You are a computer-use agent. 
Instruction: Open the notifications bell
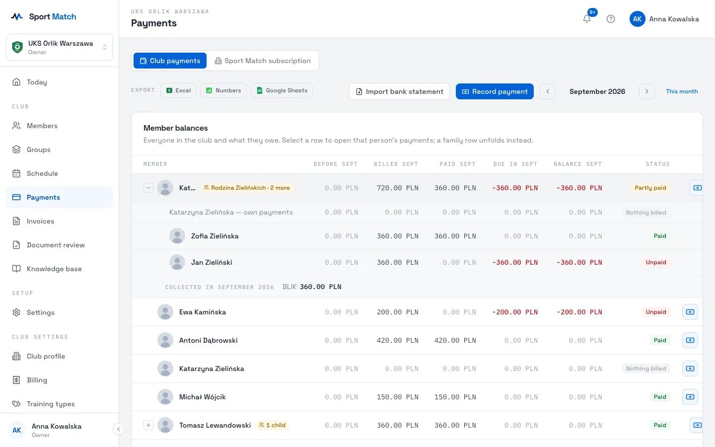[x=587, y=19]
